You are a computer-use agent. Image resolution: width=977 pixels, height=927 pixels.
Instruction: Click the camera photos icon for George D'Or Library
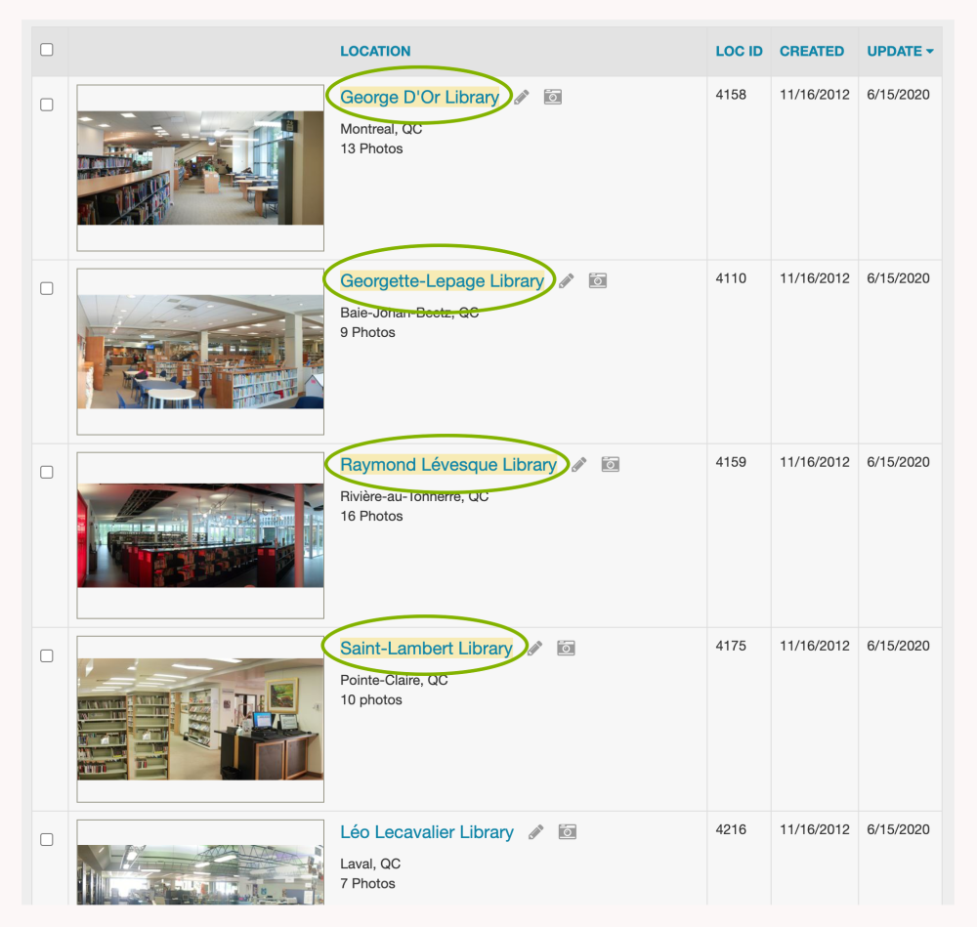pyautogui.click(x=553, y=97)
